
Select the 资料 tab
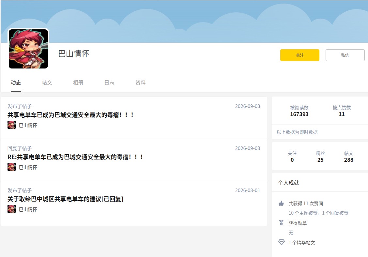(141, 83)
